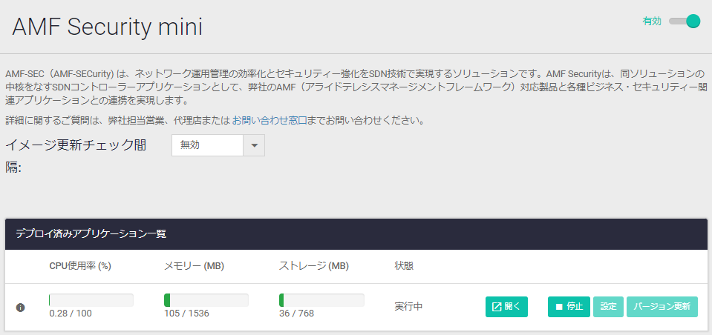
Task: Open the 無効 update interval combo box
Action: click(208, 145)
